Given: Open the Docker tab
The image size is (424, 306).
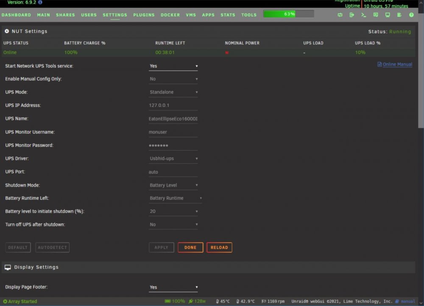Looking at the screenshot, I should (170, 15).
